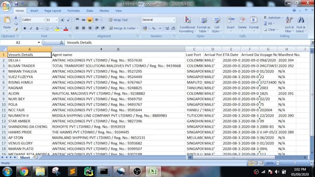Toggle Wrap Text

118,20
